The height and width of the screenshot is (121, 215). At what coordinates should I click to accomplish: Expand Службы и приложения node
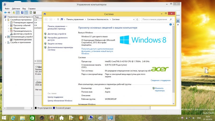(6, 43)
